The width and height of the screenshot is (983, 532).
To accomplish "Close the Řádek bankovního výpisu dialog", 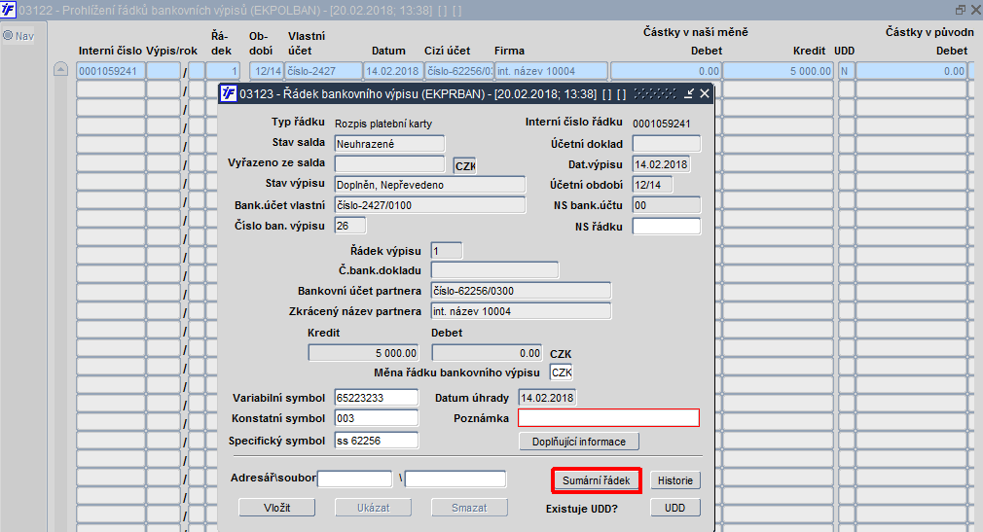I will pyautogui.click(x=705, y=93).
